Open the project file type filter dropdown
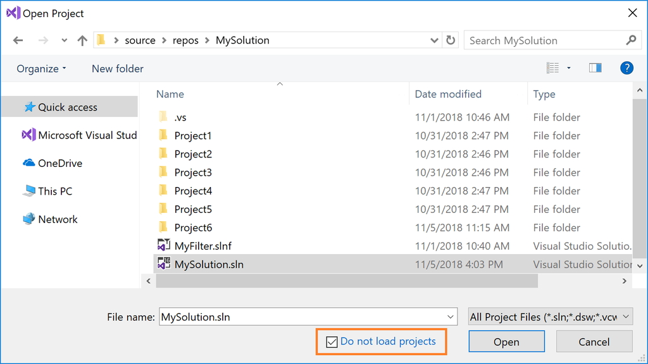The height and width of the screenshot is (364, 648). coord(550,317)
